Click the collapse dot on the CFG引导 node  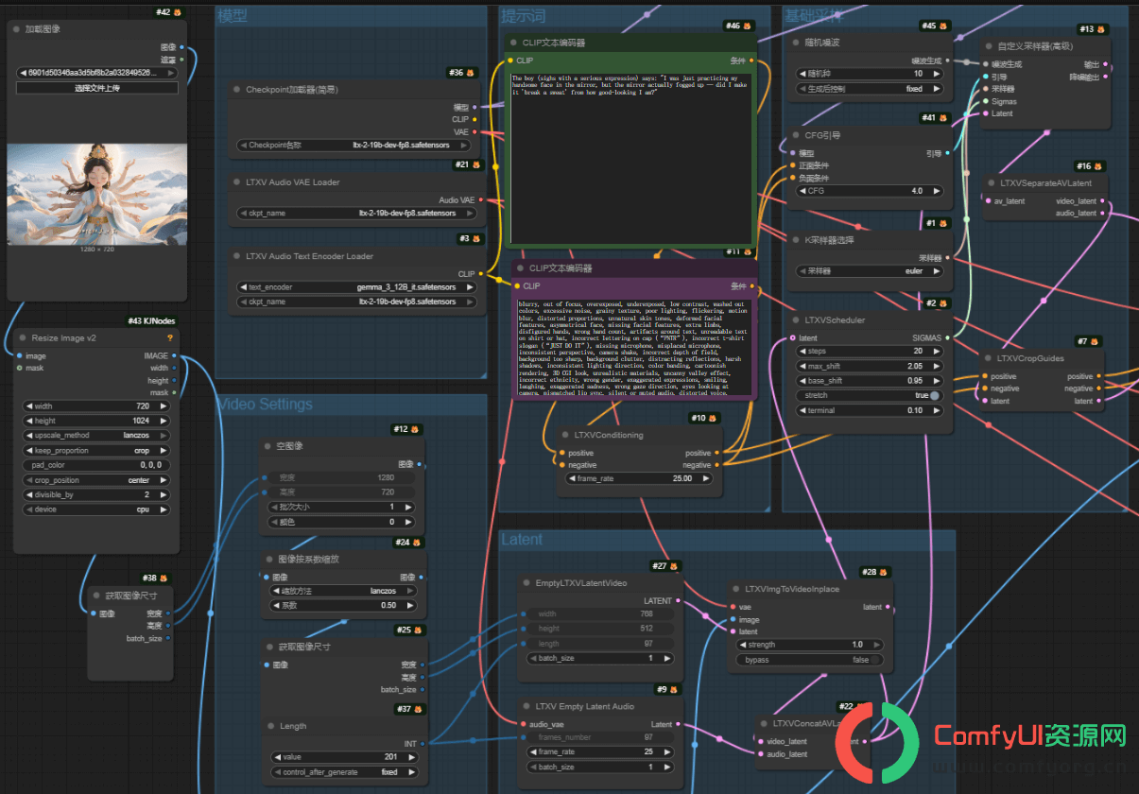pos(795,135)
